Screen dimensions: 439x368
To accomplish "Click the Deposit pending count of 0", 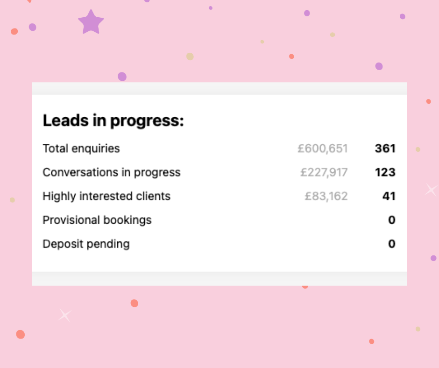I will tap(392, 244).
